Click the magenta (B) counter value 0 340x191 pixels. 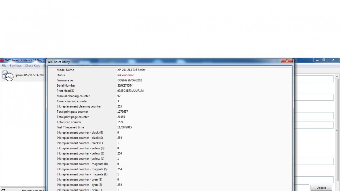click(118, 164)
